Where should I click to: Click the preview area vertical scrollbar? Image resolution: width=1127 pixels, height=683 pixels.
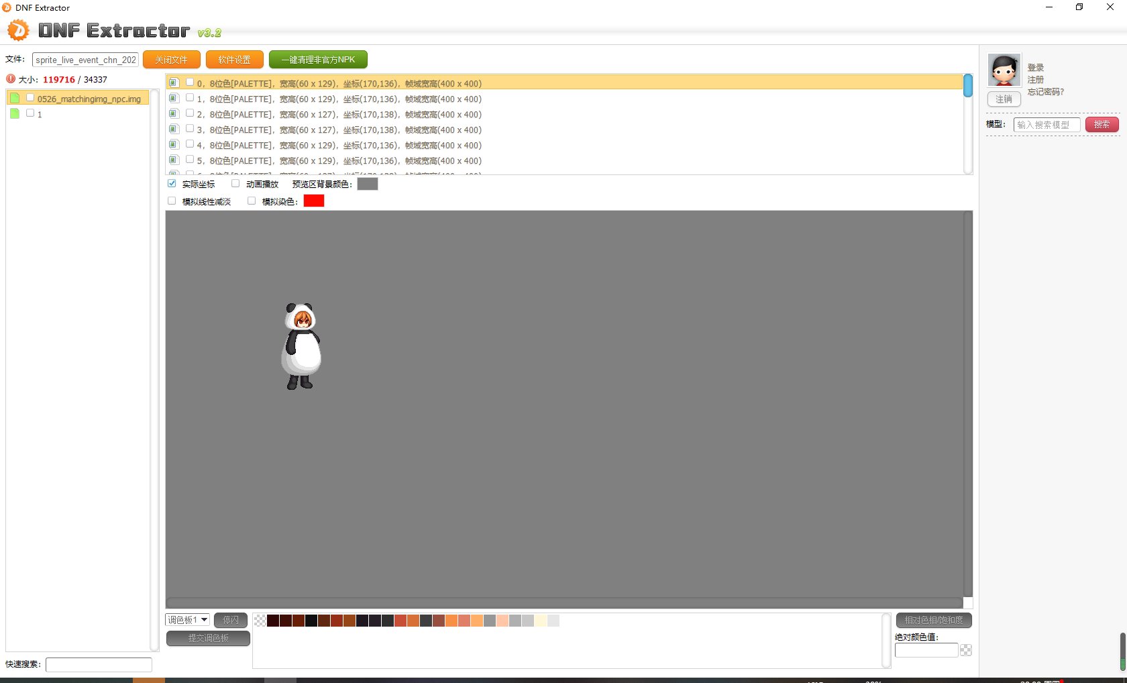coord(968,404)
